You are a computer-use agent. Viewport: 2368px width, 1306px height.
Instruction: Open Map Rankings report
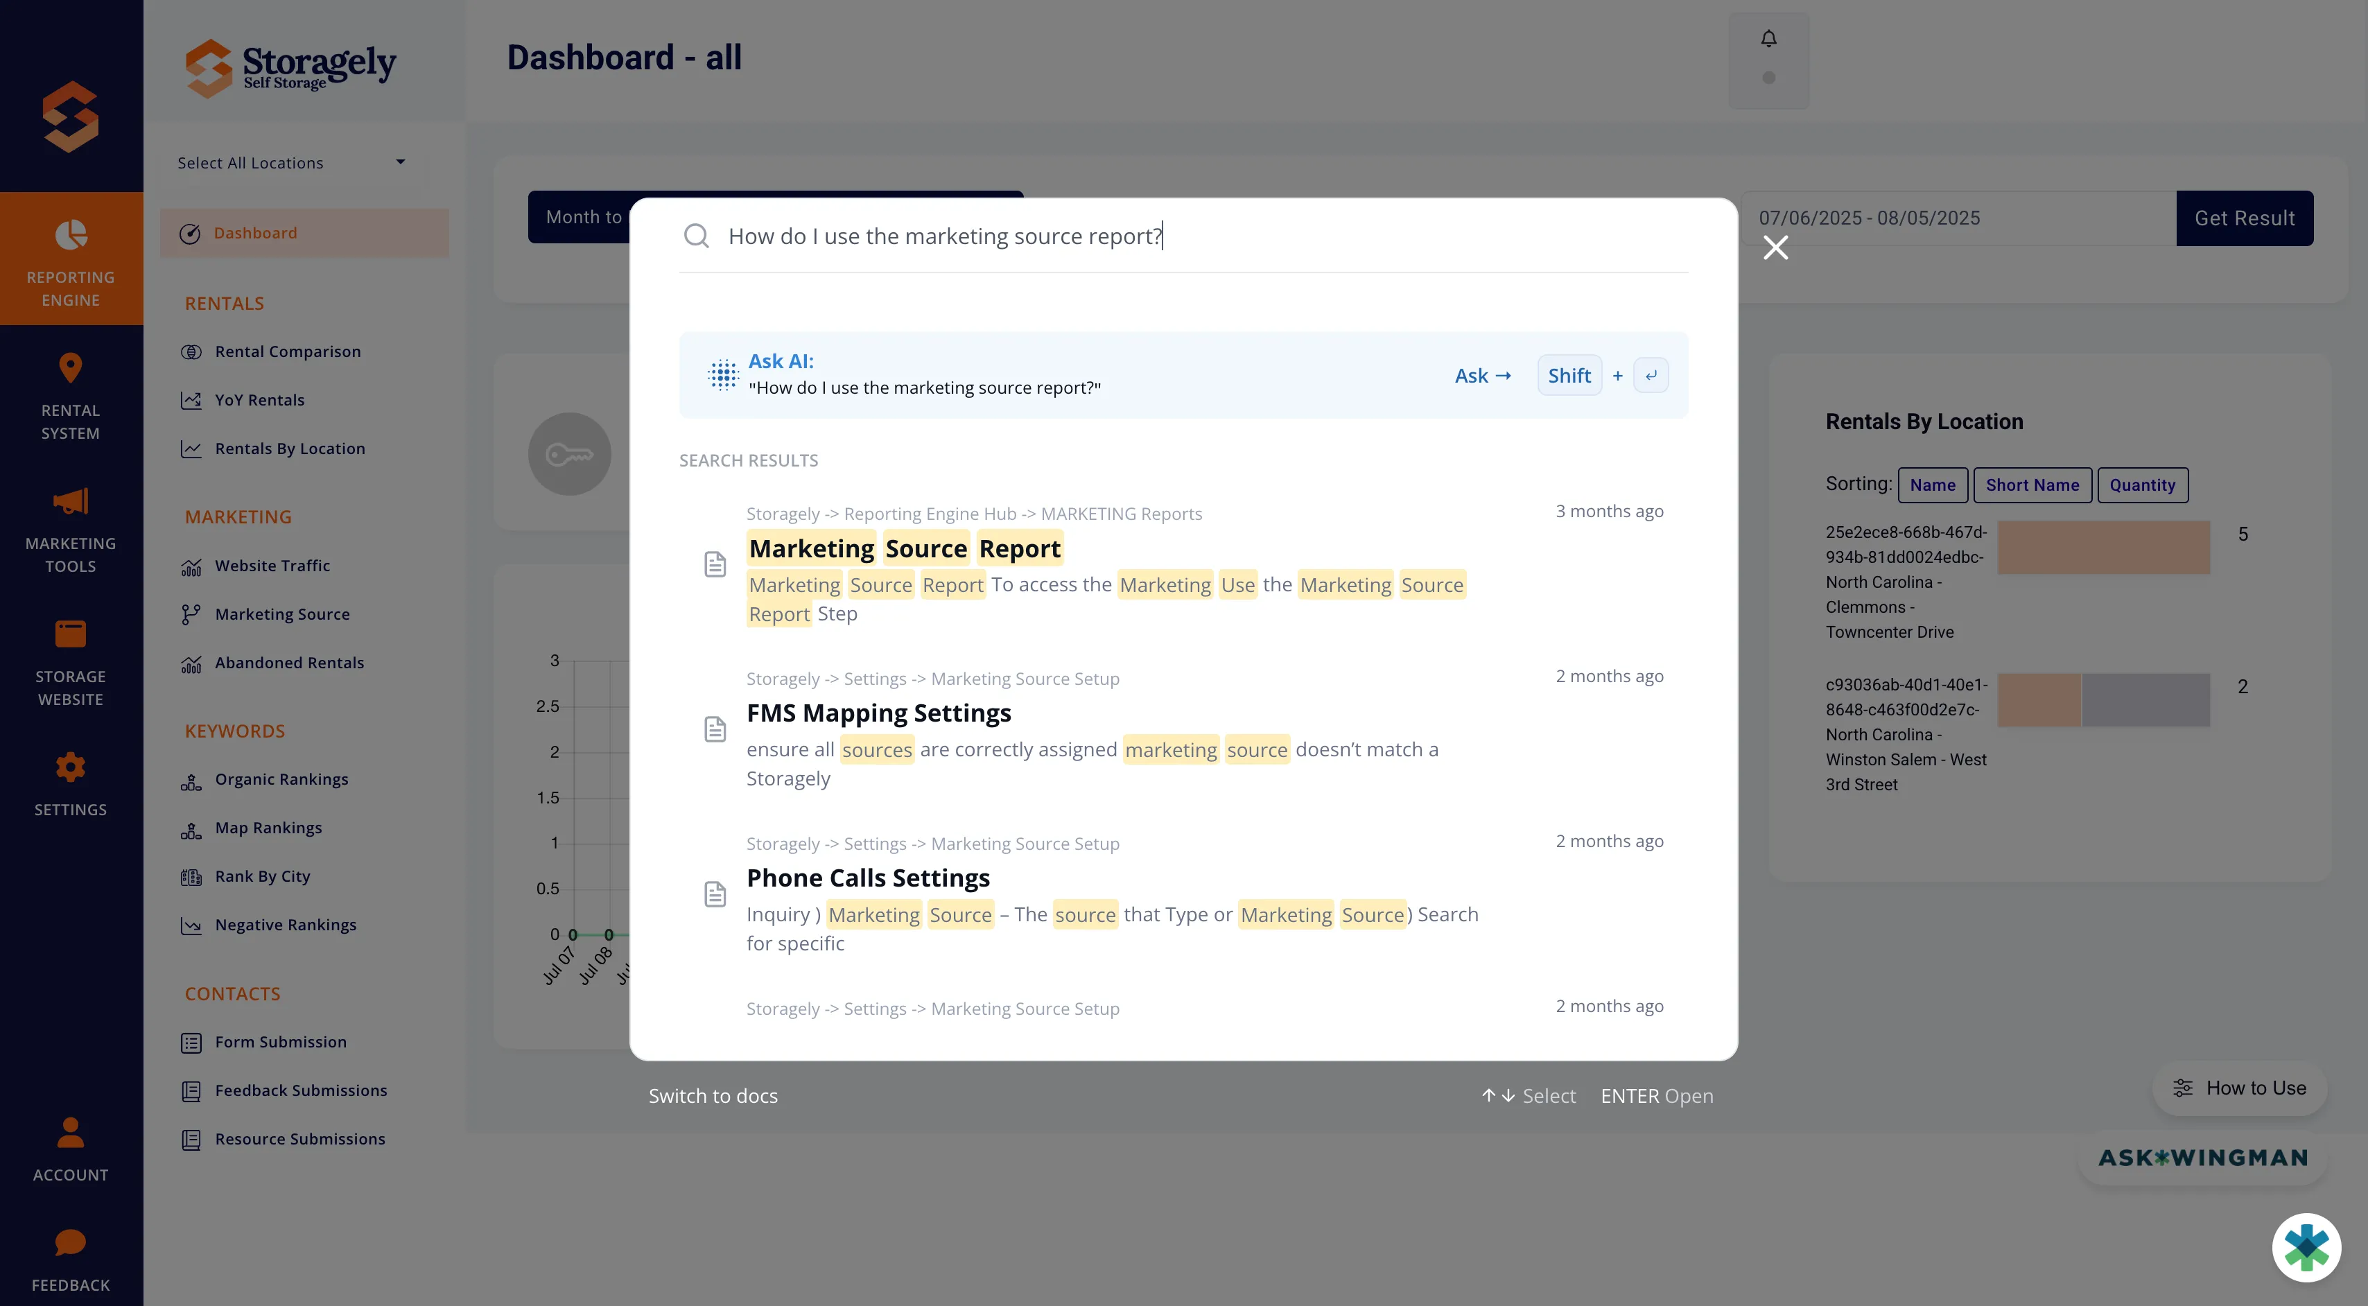pyautogui.click(x=268, y=828)
